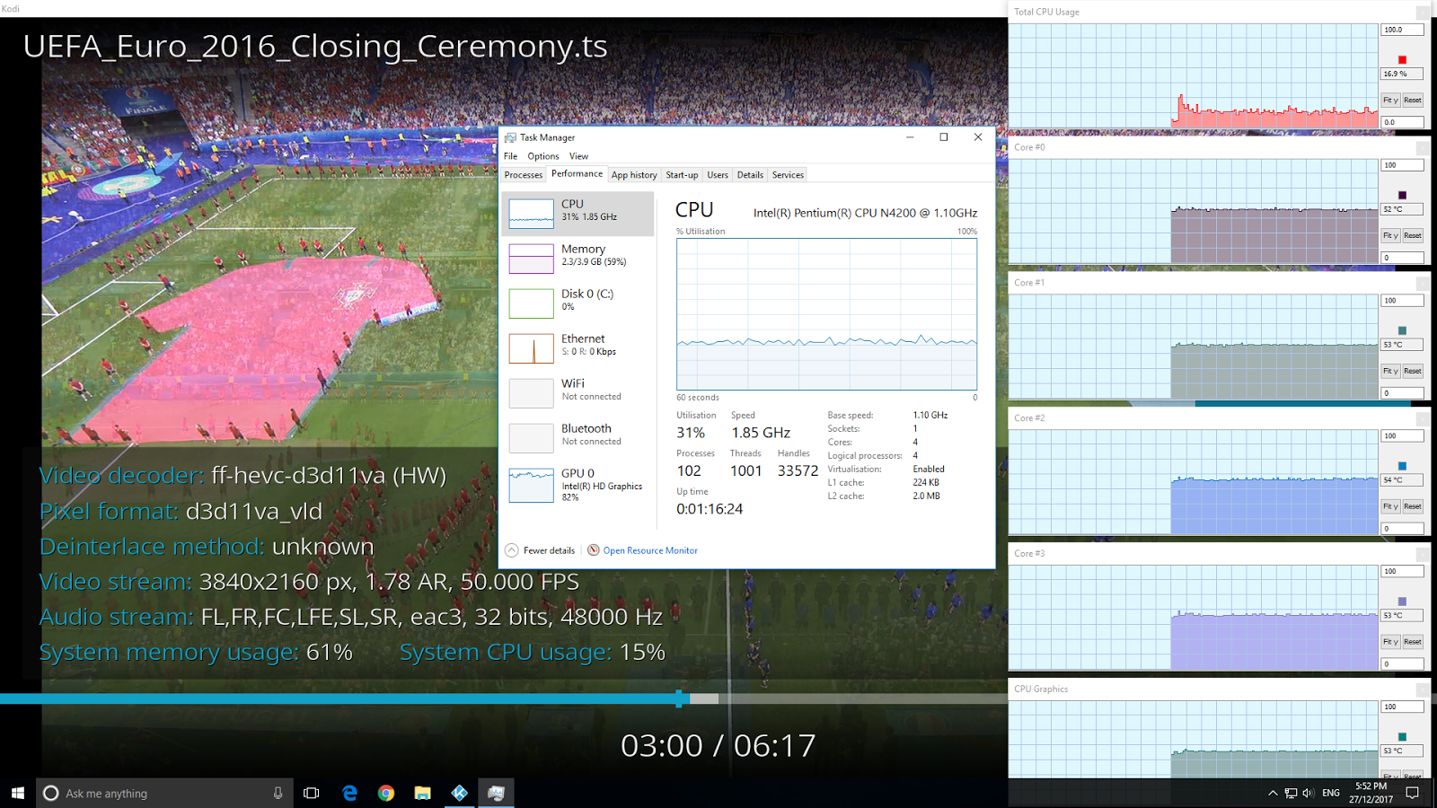Switch to the Users tab

pos(718,175)
